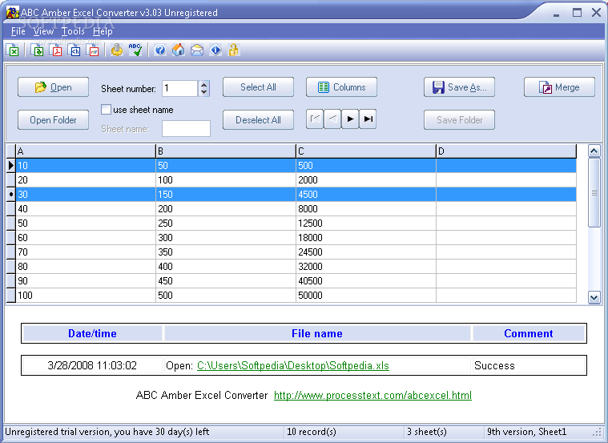This screenshot has height=443, width=608.
Task: Click column C header
Action: pos(366,151)
